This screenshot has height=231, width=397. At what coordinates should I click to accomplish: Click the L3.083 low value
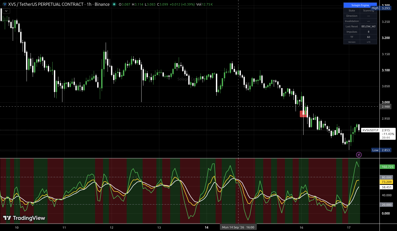coord(150,5)
